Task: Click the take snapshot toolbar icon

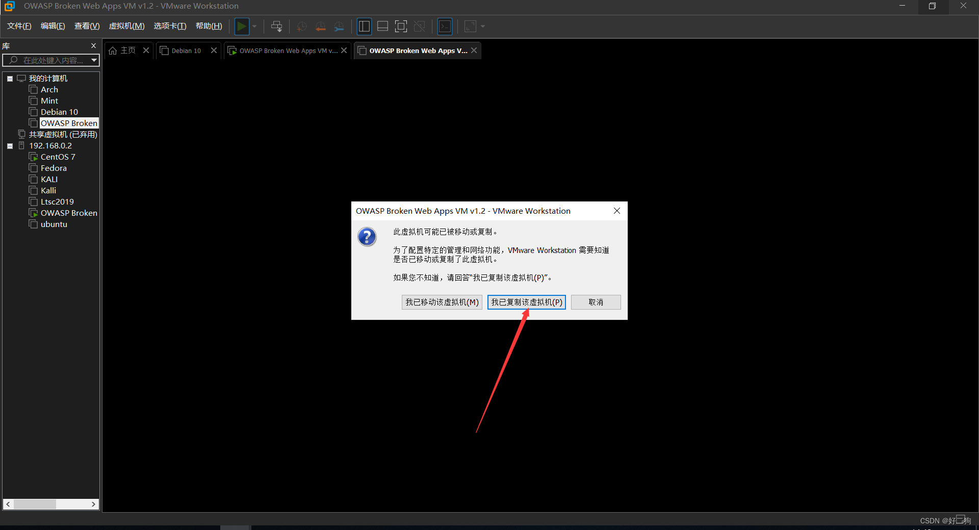Action: pyautogui.click(x=301, y=26)
